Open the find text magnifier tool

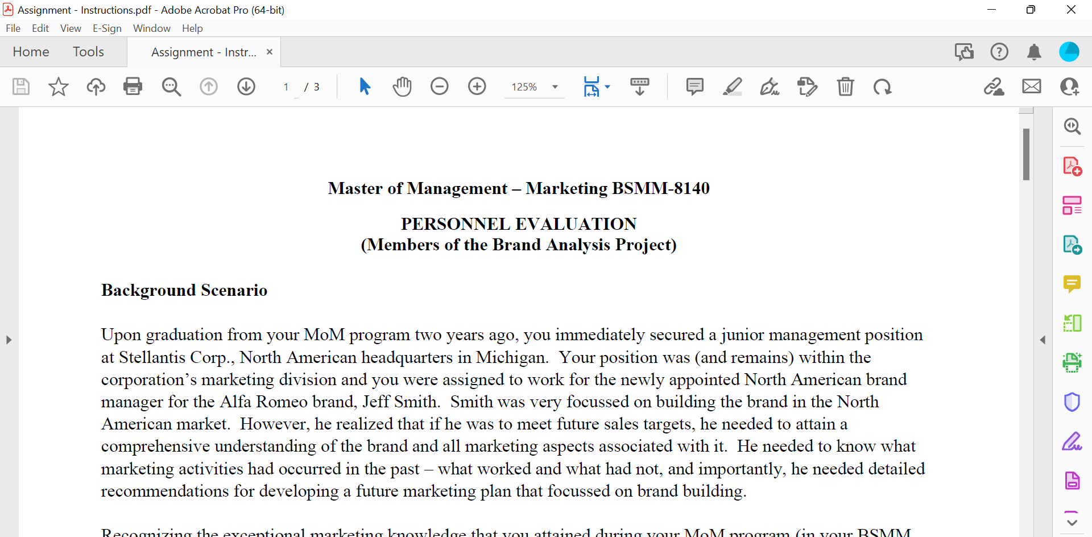coord(171,86)
